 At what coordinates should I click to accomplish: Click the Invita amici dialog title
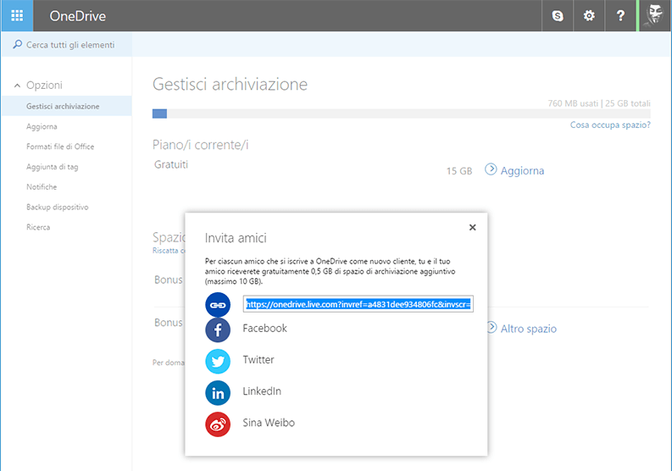pos(236,238)
